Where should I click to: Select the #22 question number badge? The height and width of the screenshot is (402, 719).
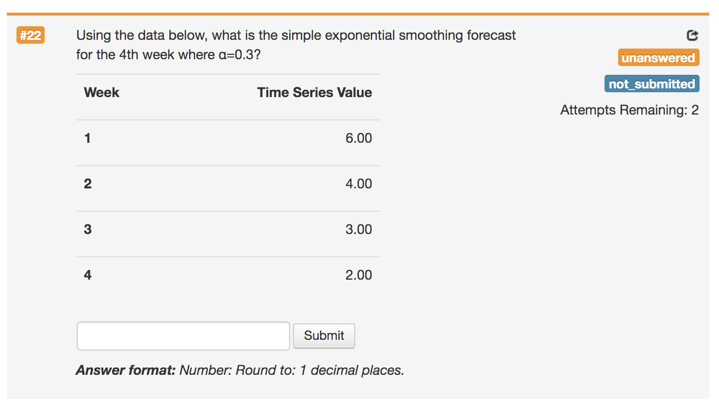tap(31, 35)
